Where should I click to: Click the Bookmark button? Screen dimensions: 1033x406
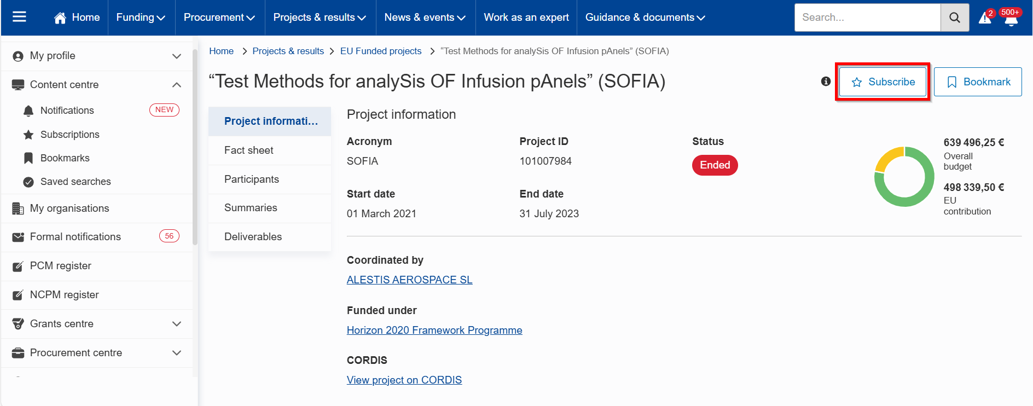[978, 82]
